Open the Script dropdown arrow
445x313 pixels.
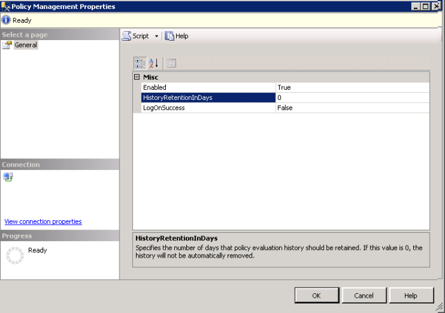[156, 36]
